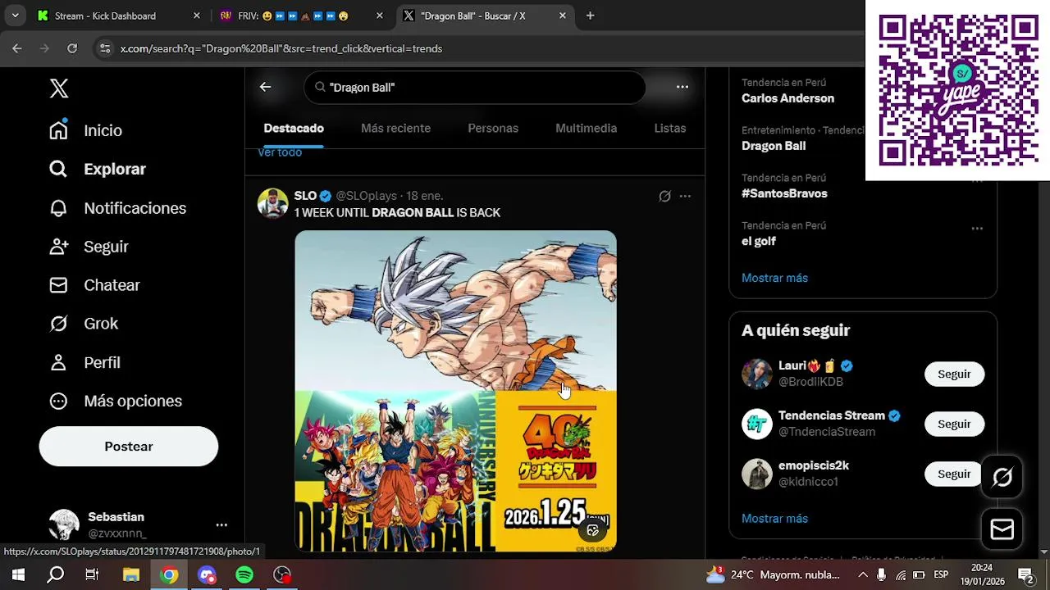Click Mostrar más under trends
The width and height of the screenshot is (1050, 590).
[774, 278]
